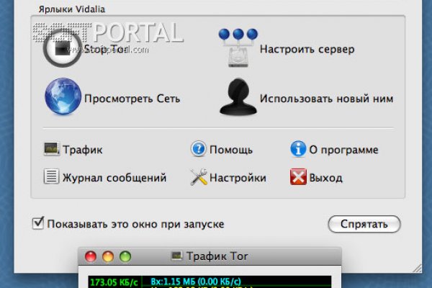This screenshot has width=432, height=288.
Task: Open the Трафик graph via its icon
Action: (51, 150)
